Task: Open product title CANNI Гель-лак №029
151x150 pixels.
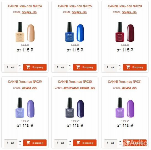Action: click(25, 82)
